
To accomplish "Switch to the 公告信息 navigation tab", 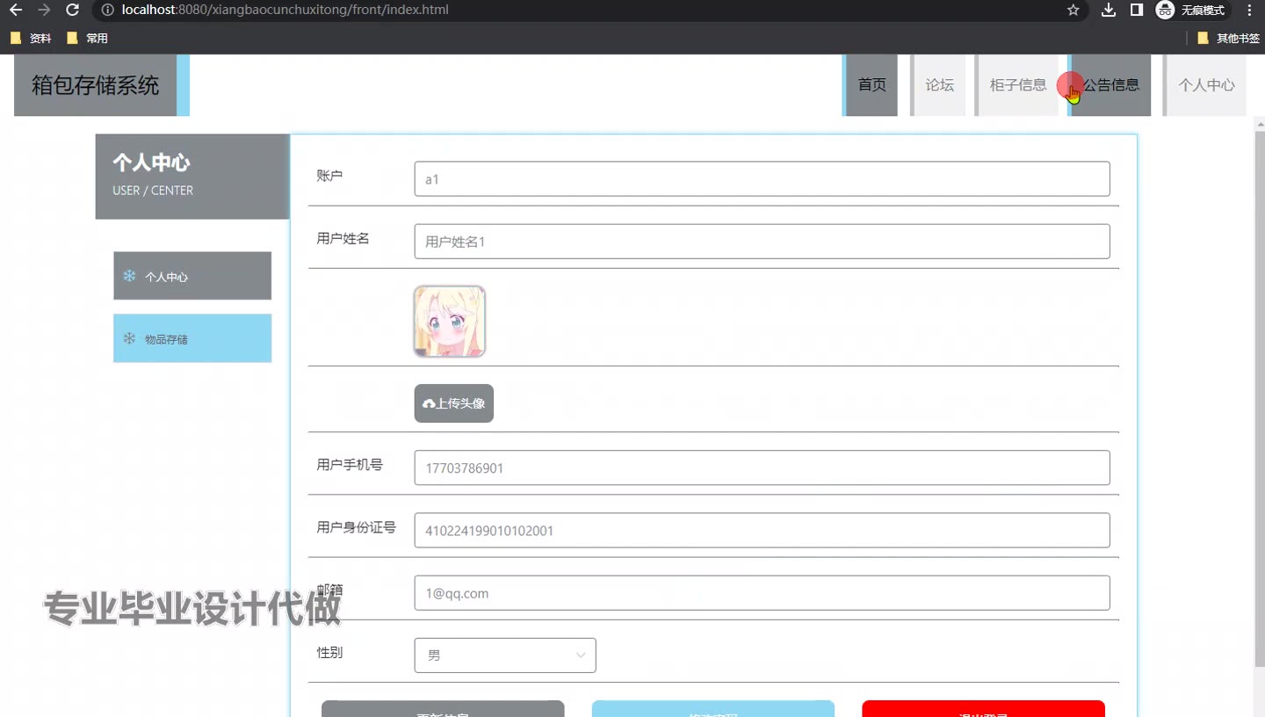I will click(1110, 85).
